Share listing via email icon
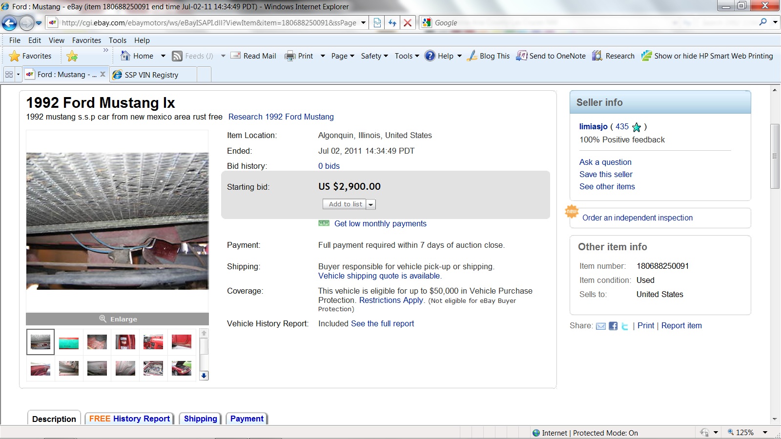This screenshot has width=781, height=439. coord(601,326)
